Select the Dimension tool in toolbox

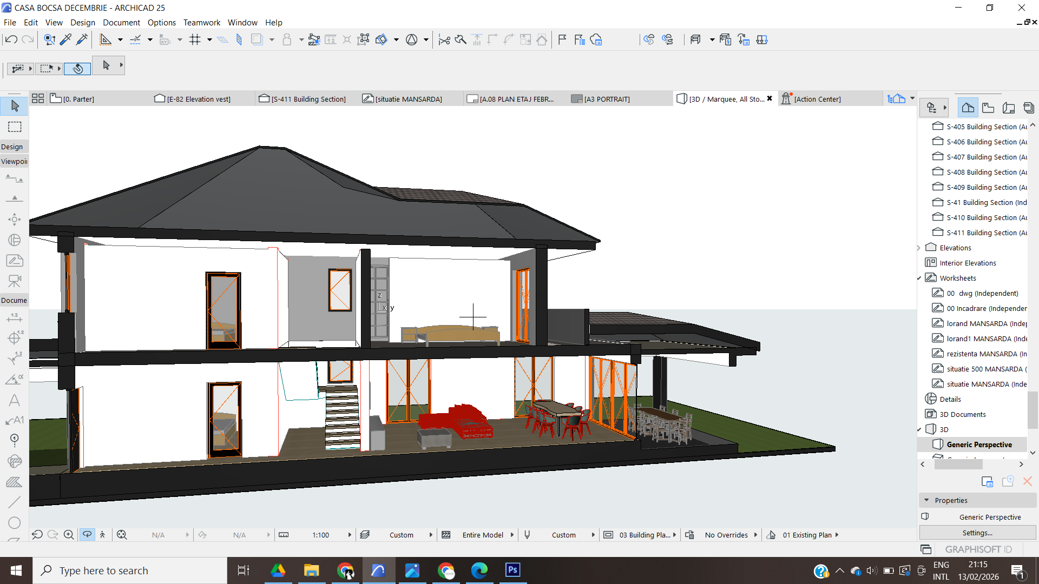(x=15, y=318)
